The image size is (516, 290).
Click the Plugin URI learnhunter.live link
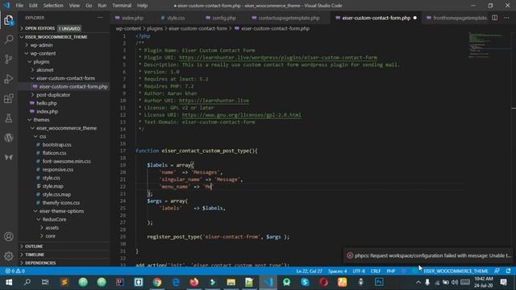pos(278,57)
